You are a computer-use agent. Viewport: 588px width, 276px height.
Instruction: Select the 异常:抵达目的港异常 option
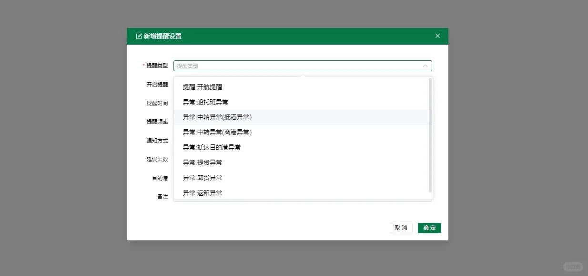[x=211, y=147]
